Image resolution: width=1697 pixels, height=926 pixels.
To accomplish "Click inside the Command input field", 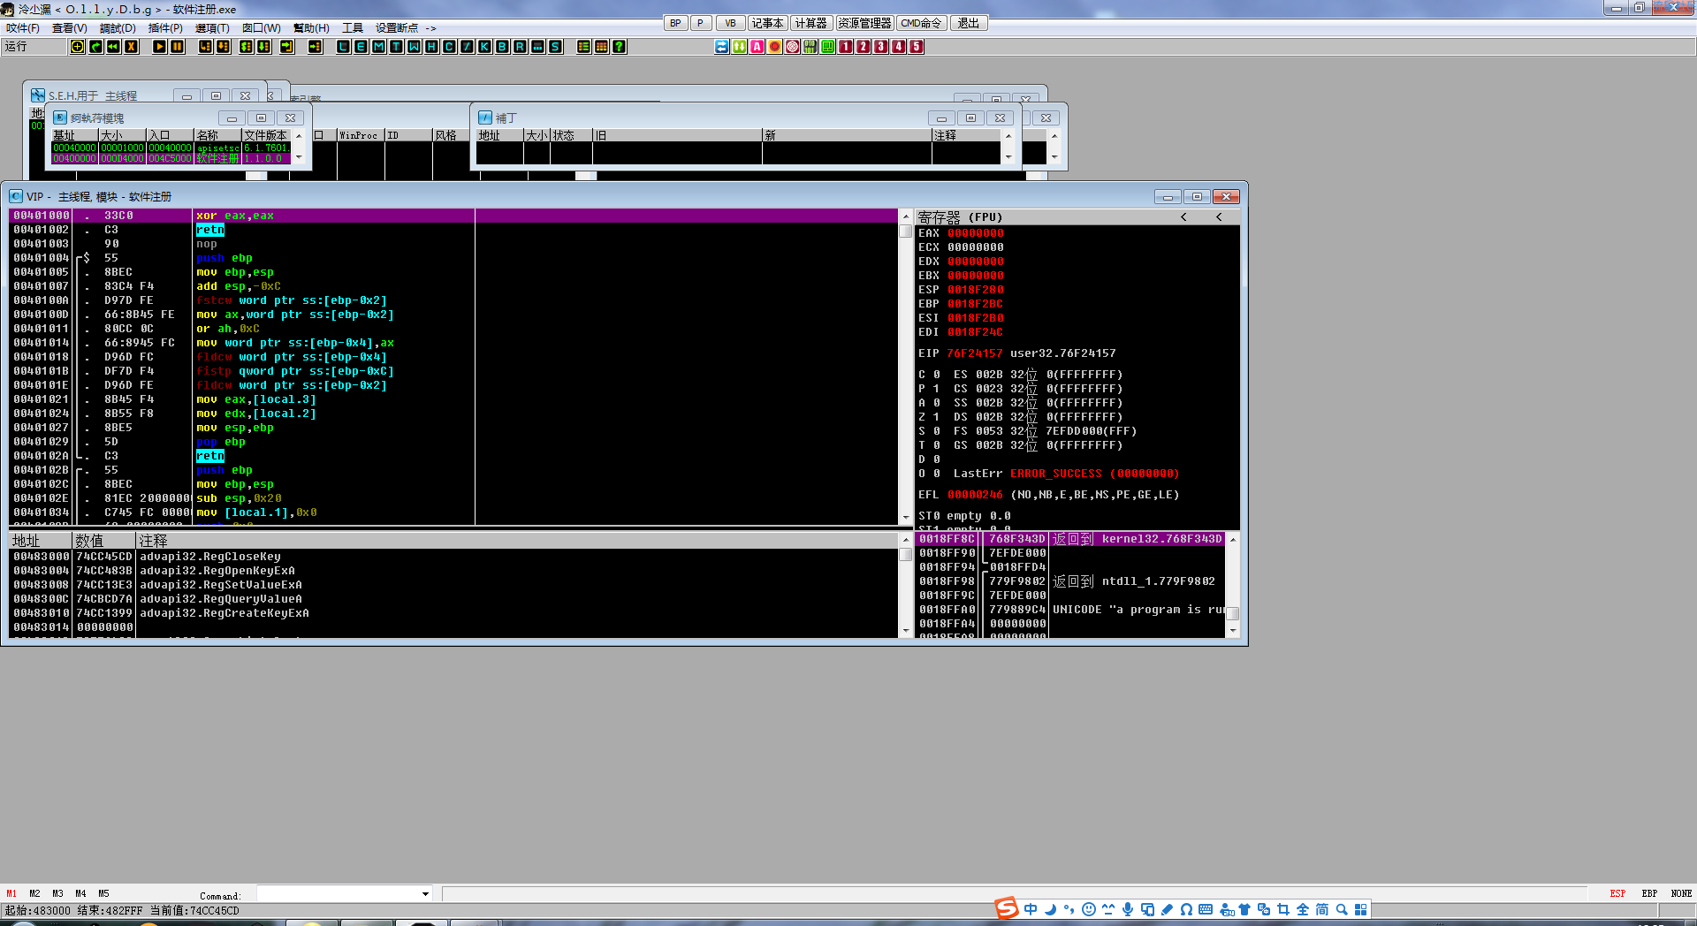I will (338, 894).
